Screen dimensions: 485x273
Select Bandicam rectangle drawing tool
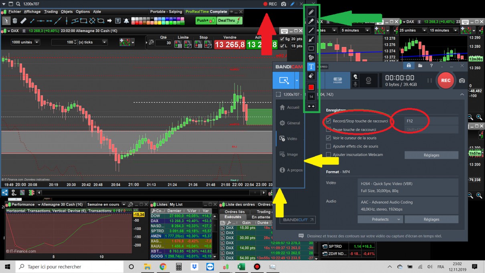click(311, 49)
